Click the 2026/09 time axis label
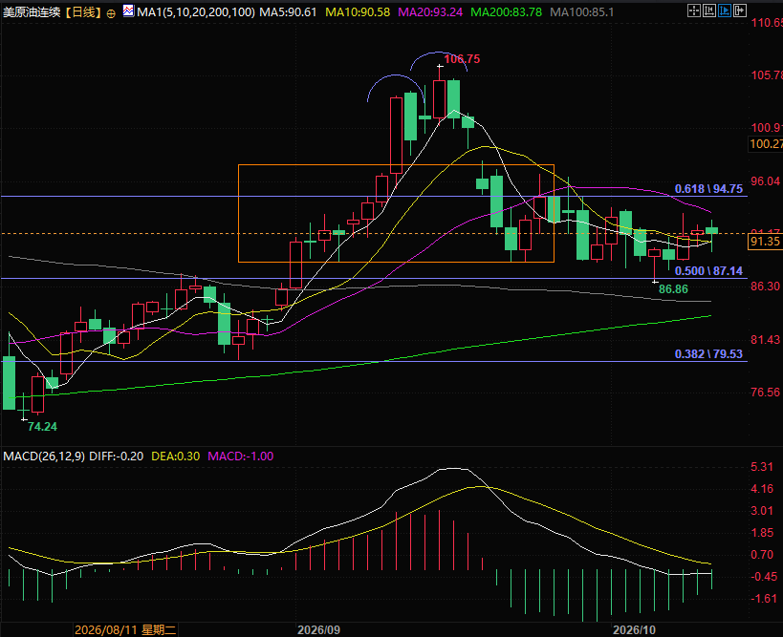783x637 pixels. click(318, 629)
